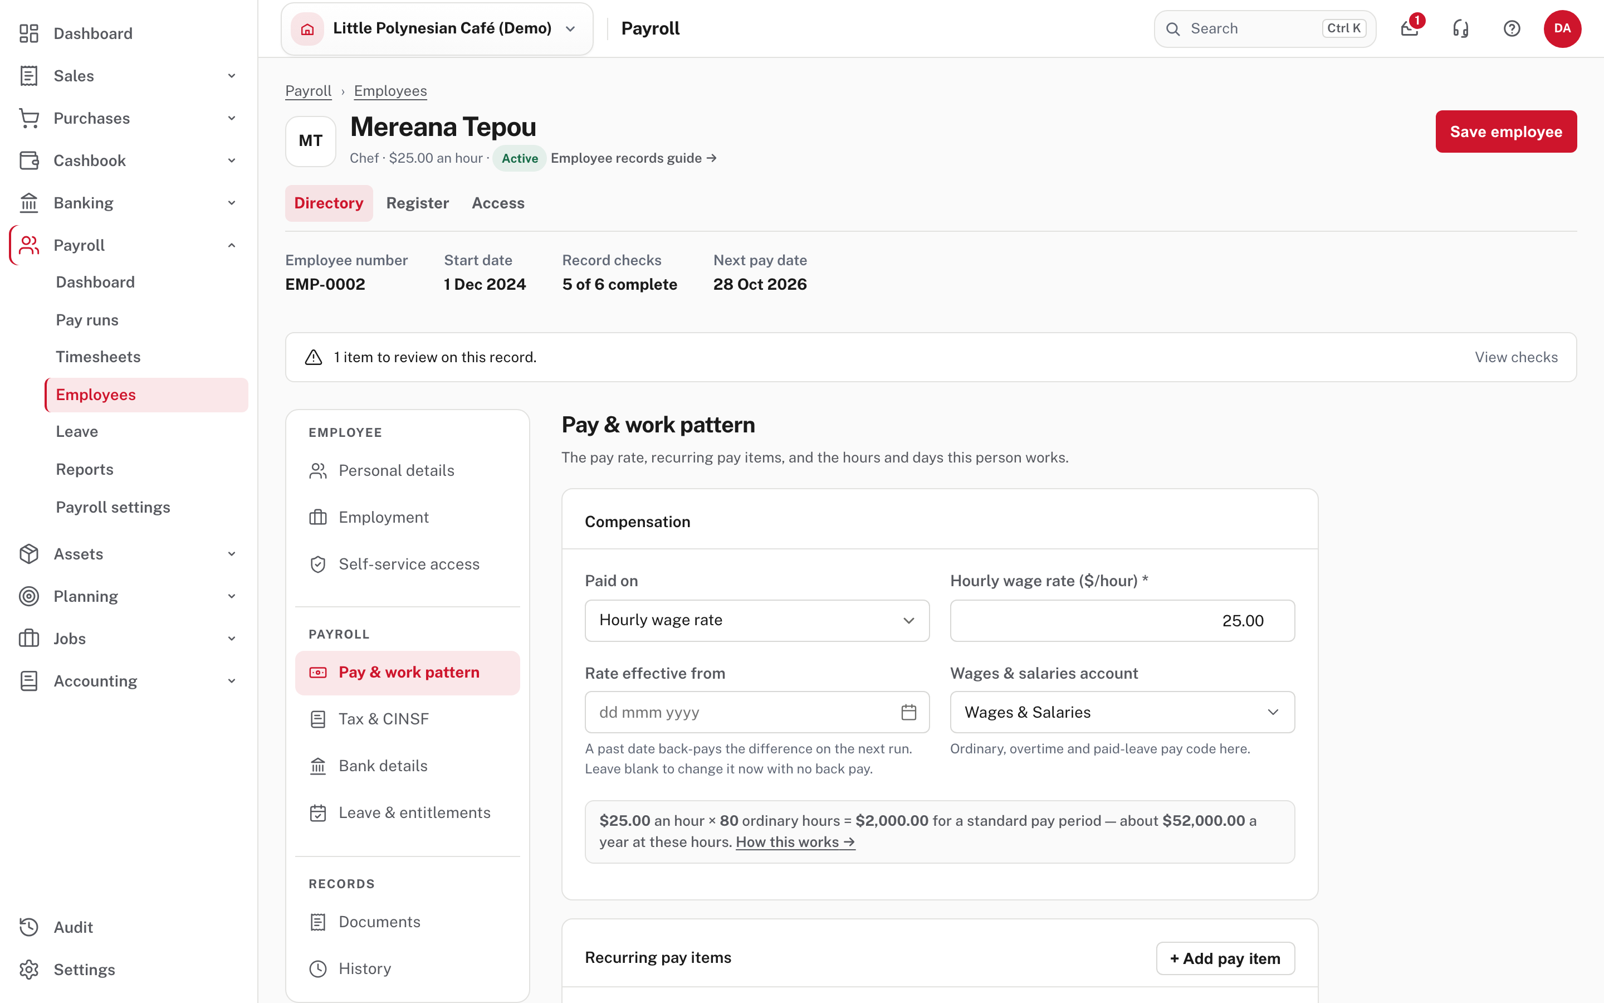Follow the How this works link
This screenshot has height=1003, width=1604.
[795, 842]
